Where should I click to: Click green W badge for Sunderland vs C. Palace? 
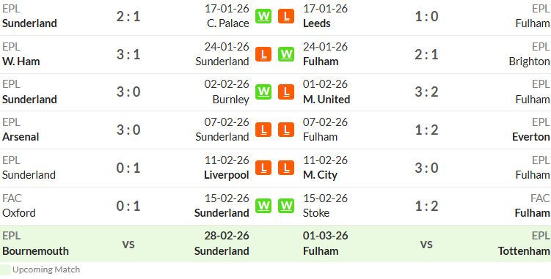coord(263,16)
